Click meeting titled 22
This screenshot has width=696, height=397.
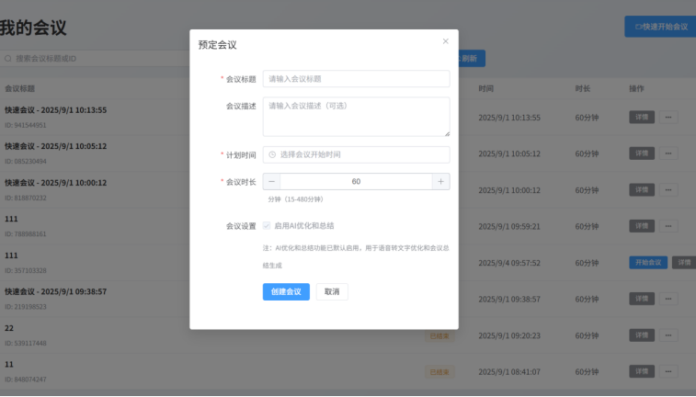tap(9, 328)
